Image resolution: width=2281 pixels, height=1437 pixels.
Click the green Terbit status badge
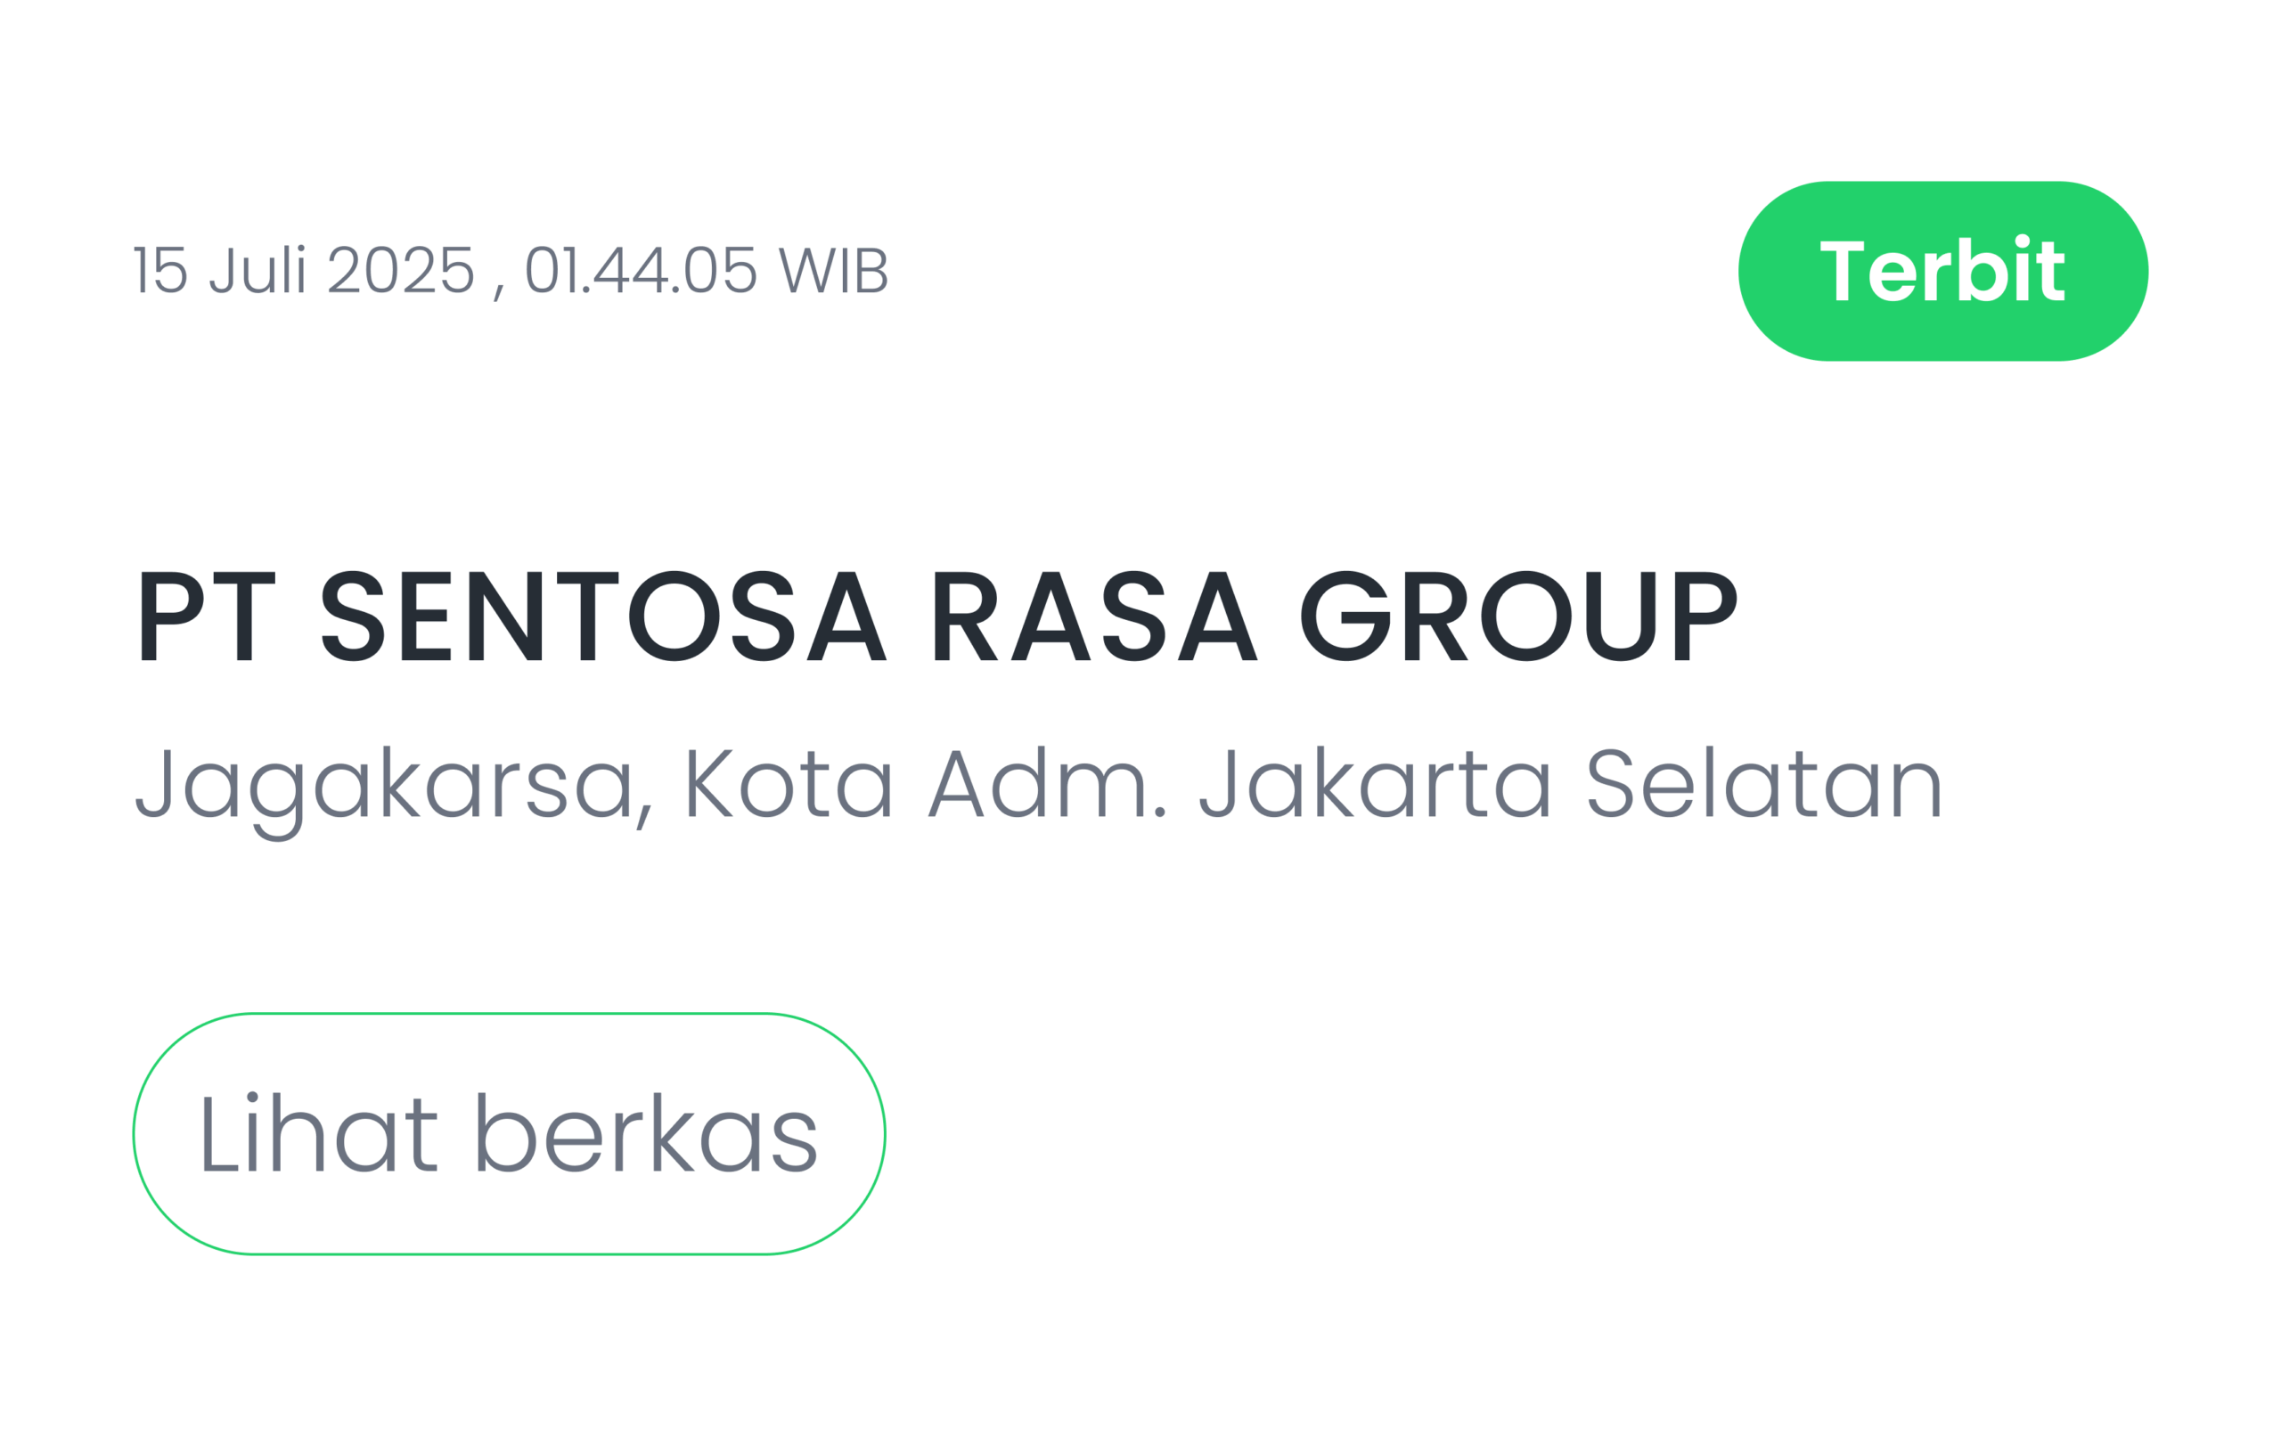[1942, 271]
